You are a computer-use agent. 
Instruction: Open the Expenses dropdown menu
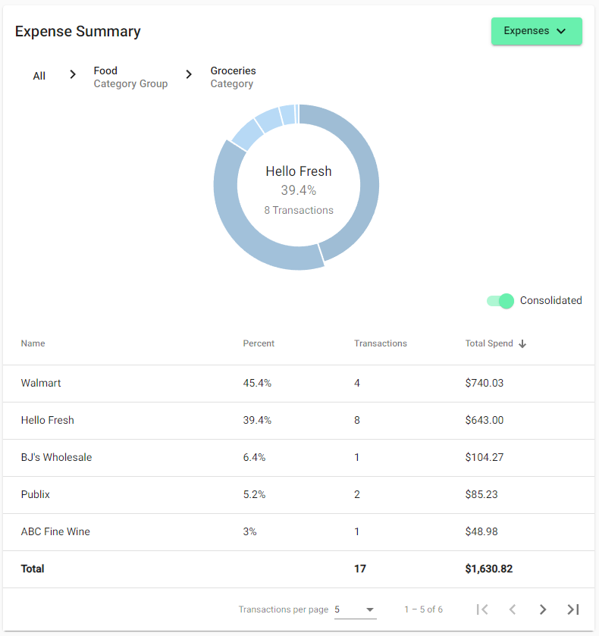click(536, 31)
